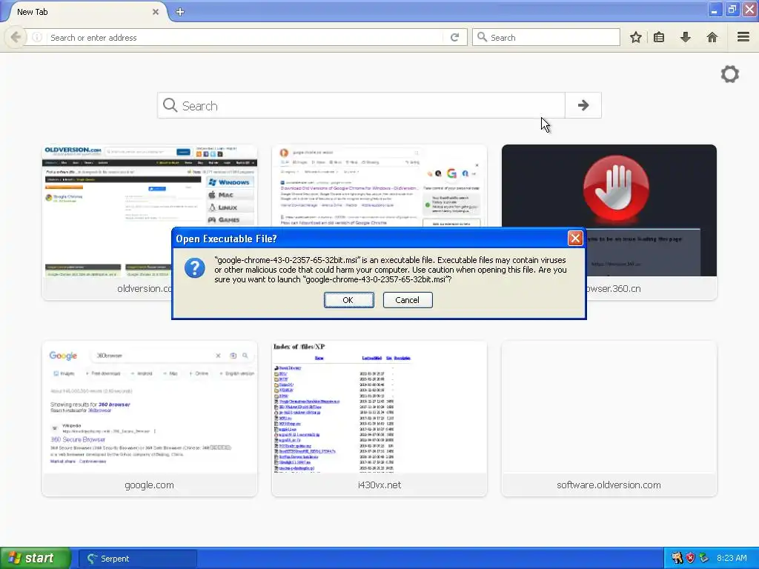Click the first system tray icon

pyautogui.click(x=677, y=558)
